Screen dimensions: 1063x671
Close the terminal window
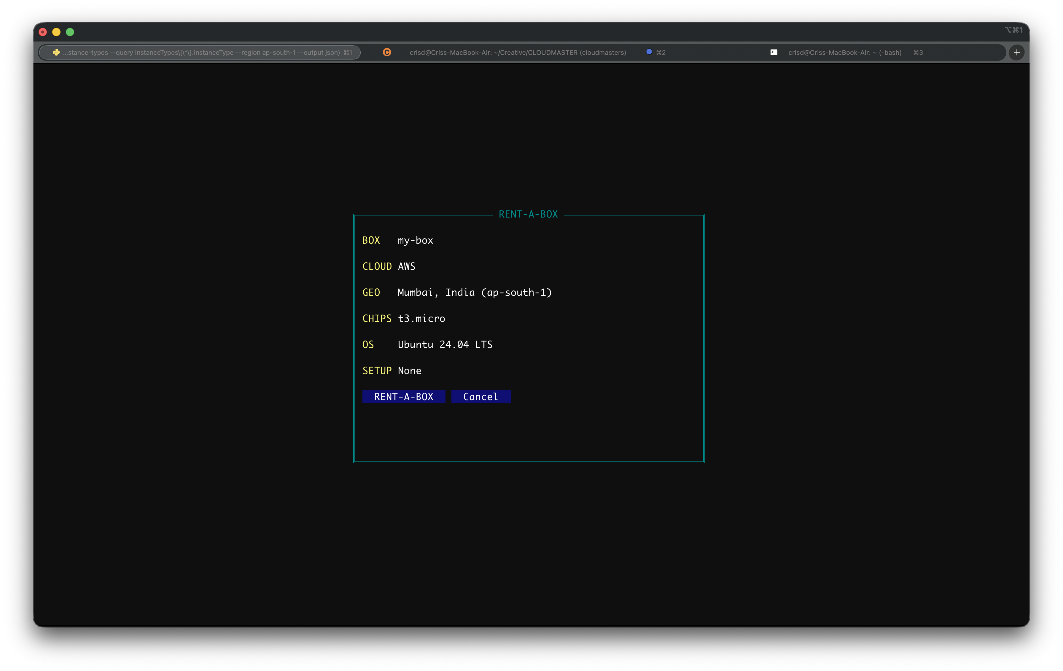[43, 32]
